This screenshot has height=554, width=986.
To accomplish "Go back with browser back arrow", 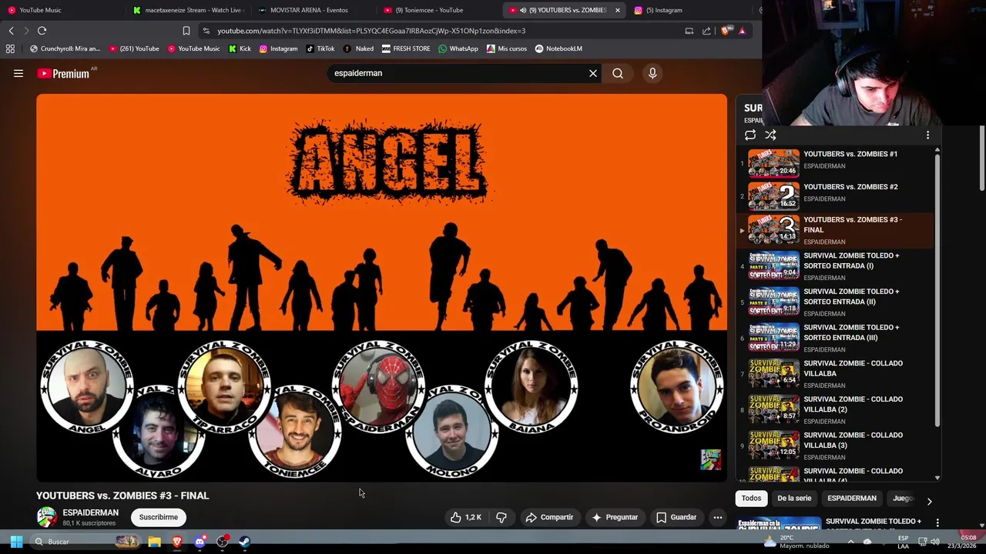I will (x=11, y=31).
